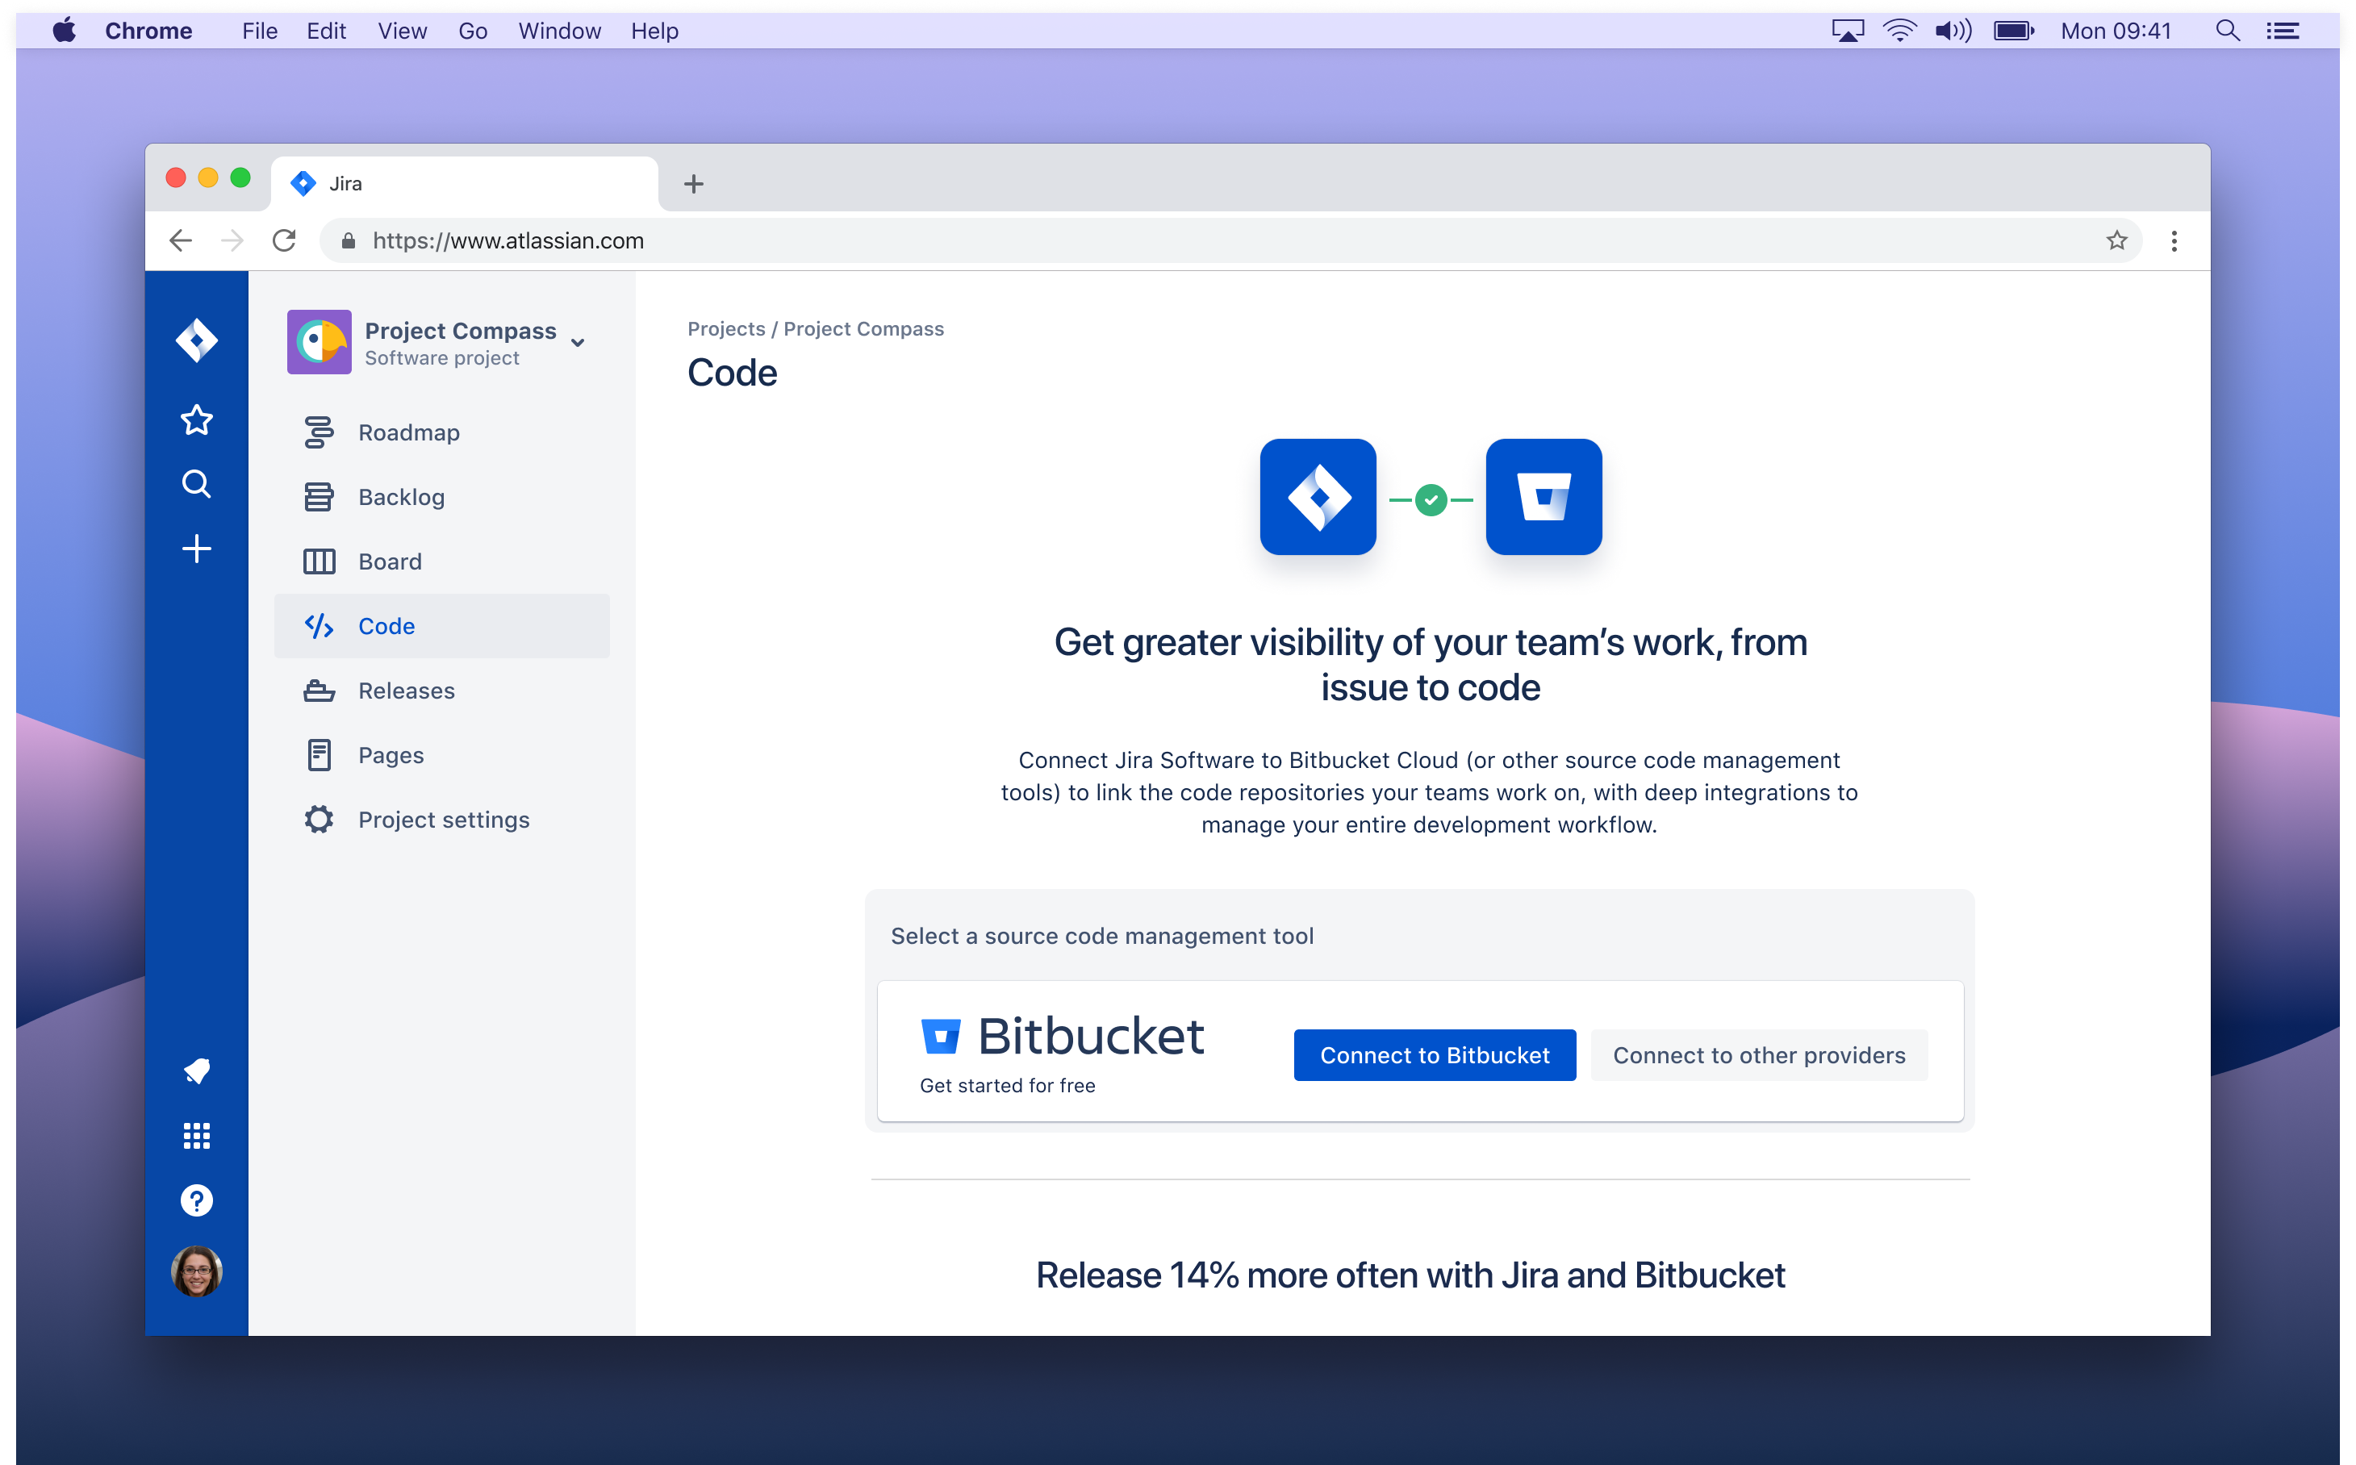Viewport: 2356px width, 1465px height.
Task: Open the help question mark icon
Action: click(196, 1200)
